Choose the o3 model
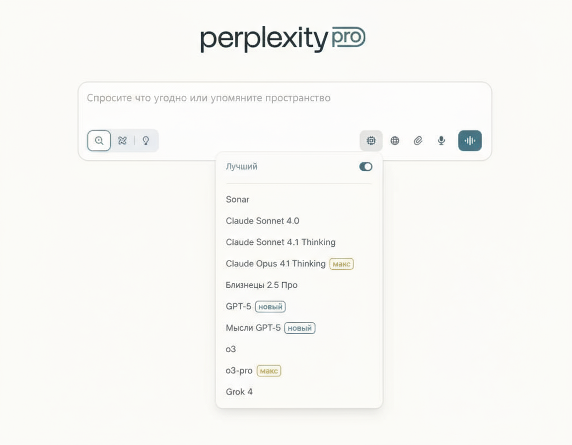 click(x=231, y=349)
